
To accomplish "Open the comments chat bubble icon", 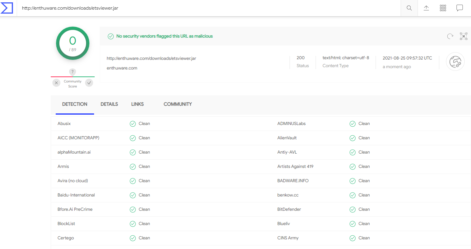I will click(459, 8).
